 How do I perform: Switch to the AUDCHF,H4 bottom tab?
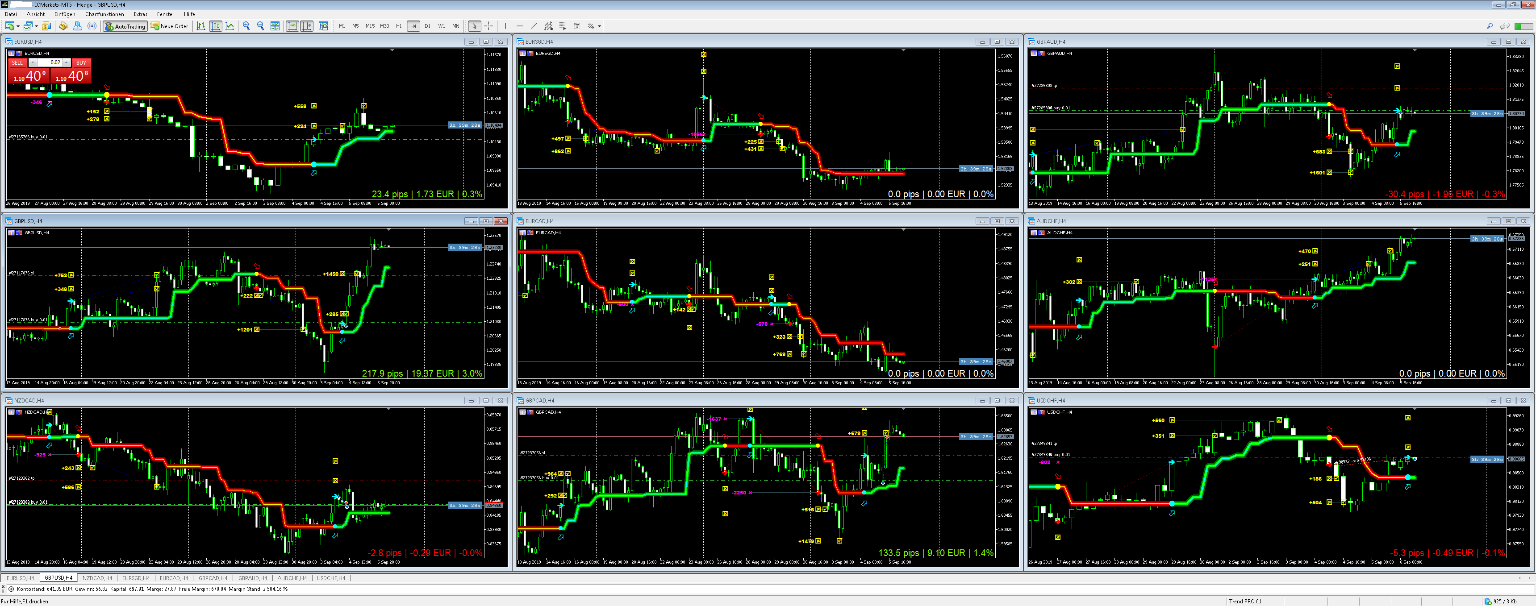292,578
